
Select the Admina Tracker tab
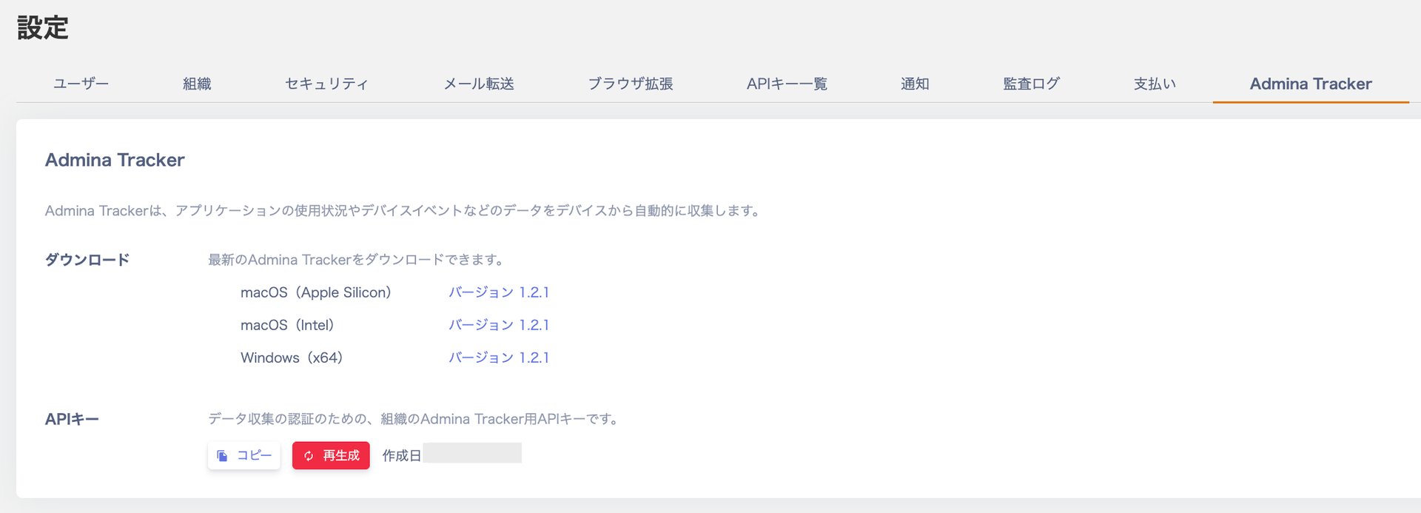1311,84
